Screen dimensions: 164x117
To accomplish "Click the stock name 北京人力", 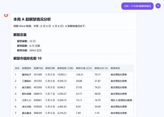I will click(x=27, y=100).
